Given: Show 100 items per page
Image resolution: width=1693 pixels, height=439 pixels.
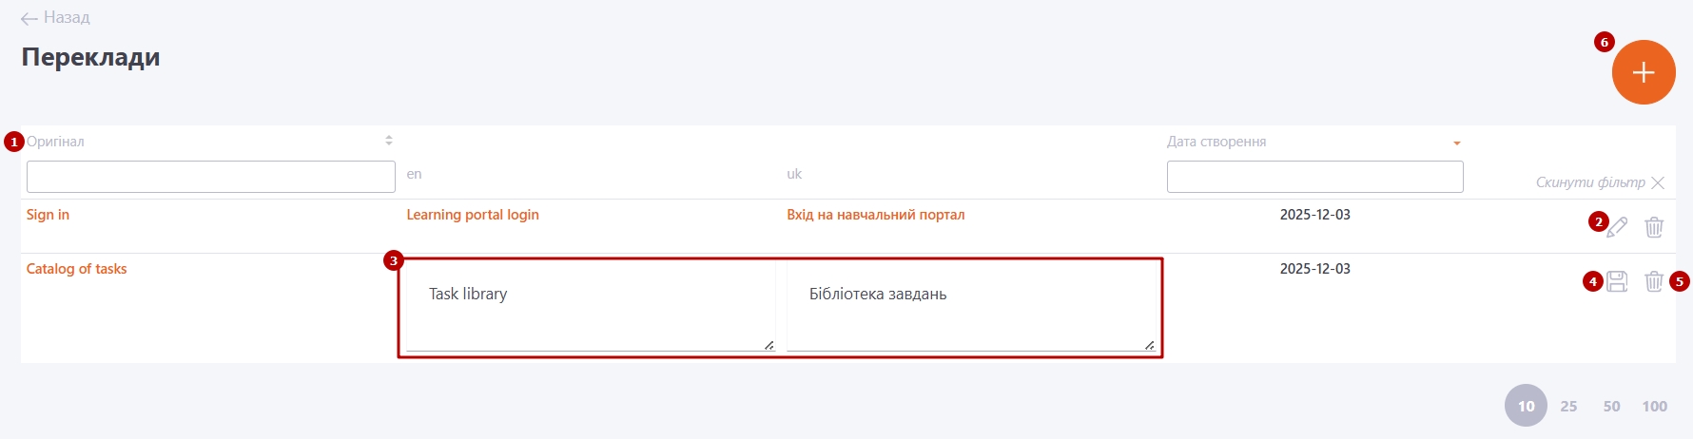Looking at the screenshot, I should click(x=1654, y=406).
